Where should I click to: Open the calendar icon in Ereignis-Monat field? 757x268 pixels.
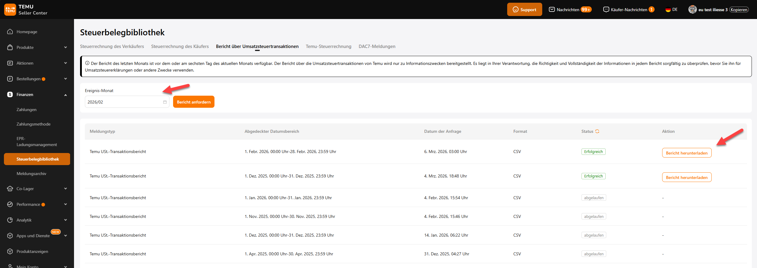click(165, 102)
